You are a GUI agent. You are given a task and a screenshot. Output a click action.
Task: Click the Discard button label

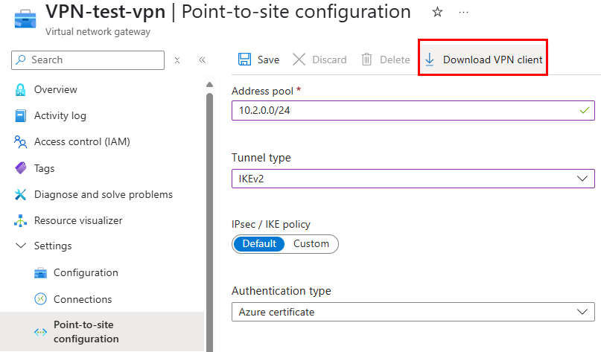[x=329, y=60]
